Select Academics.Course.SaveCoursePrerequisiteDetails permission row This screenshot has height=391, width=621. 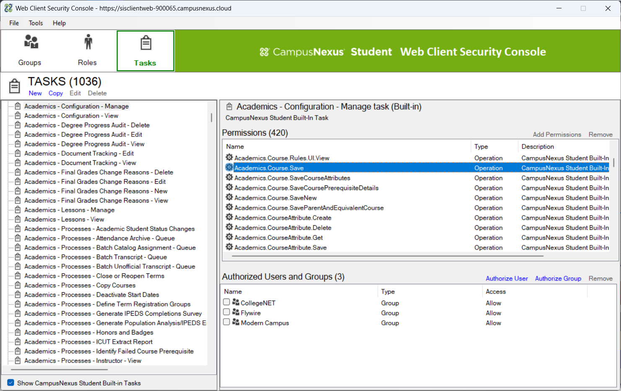pyautogui.click(x=416, y=188)
